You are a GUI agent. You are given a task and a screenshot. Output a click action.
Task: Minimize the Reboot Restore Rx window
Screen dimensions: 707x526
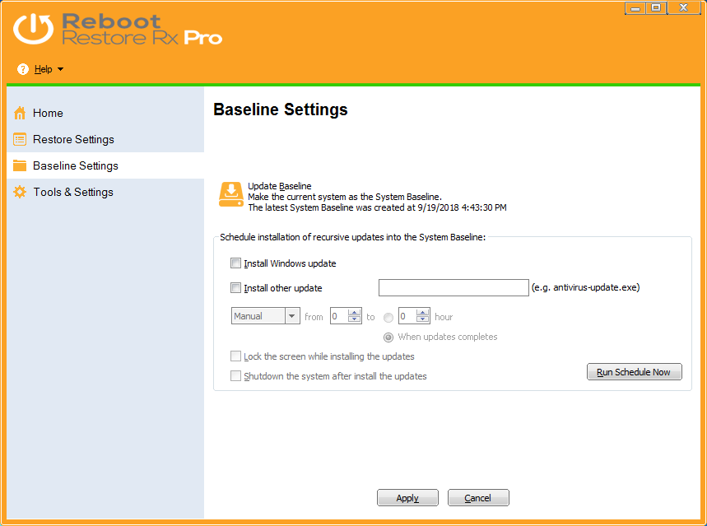(635, 7)
